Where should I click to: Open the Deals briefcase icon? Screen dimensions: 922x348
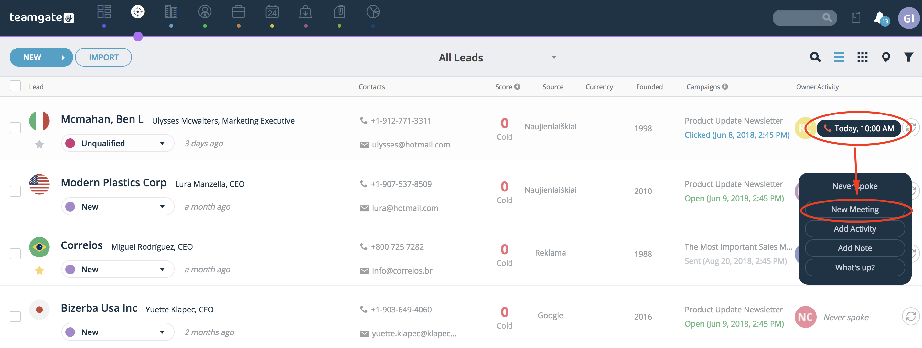point(238,12)
